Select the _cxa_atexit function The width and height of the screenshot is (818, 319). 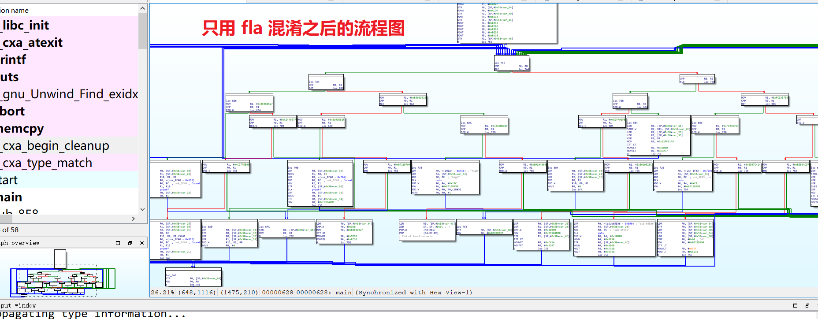[69, 42]
